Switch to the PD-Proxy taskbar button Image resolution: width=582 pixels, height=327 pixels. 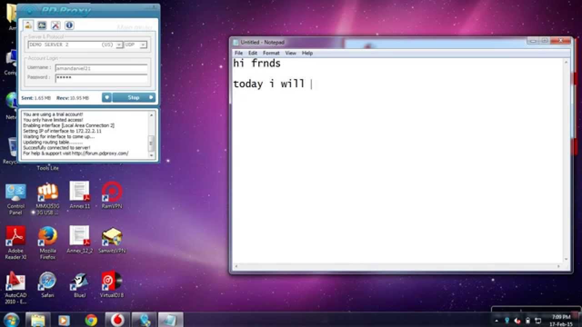pos(144,320)
